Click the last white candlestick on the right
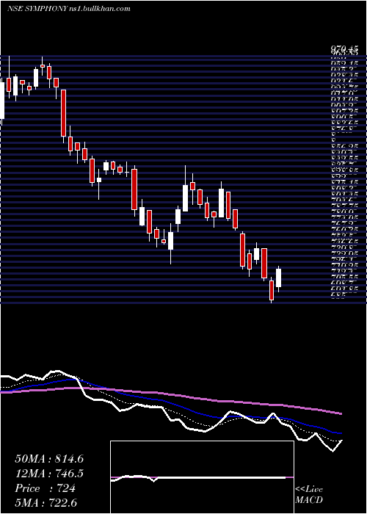The height and width of the screenshot is (514, 367). [x=278, y=278]
